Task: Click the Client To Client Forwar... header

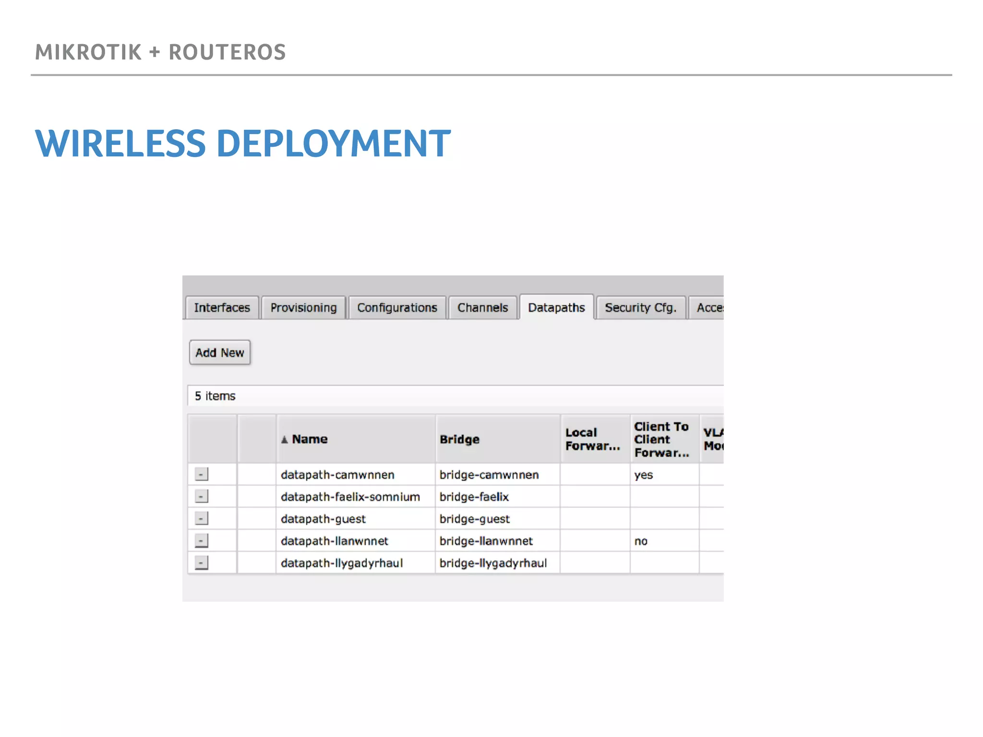Action: 665,439
